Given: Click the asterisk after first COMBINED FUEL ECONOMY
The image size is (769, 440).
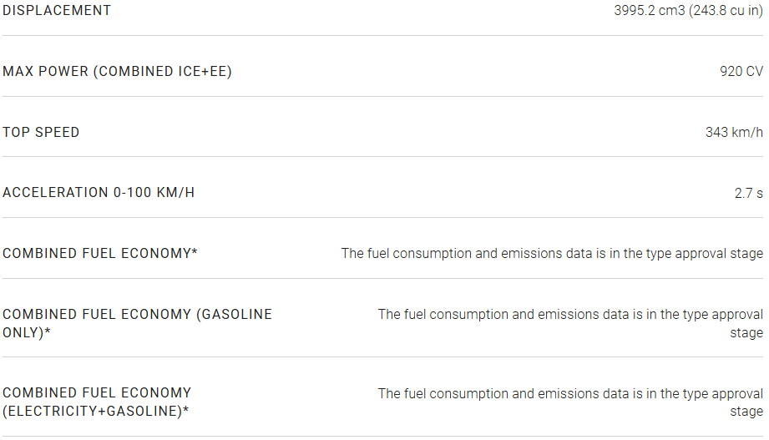Looking at the screenshot, I should pos(195,252).
